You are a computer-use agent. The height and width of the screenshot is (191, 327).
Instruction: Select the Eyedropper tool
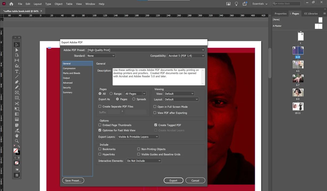coord(17,131)
